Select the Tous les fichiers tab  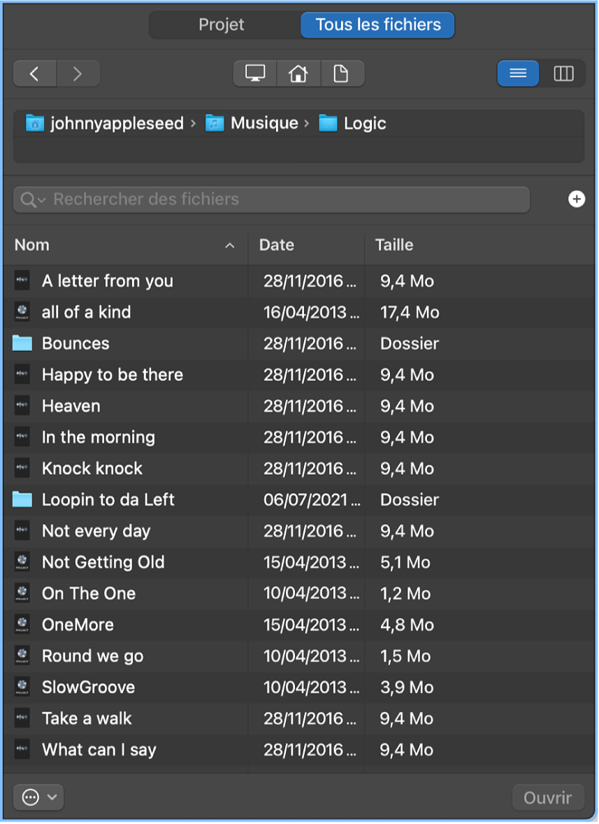point(377,24)
